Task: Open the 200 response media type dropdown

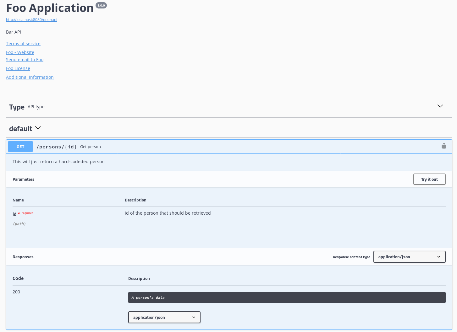Action: pos(164,317)
